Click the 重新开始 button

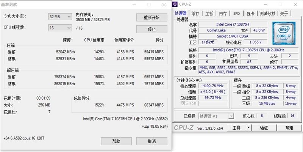[152, 17]
